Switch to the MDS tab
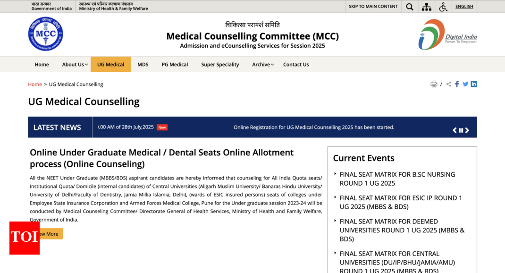Image resolution: width=505 pixels, height=273 pixels. pos(143,64)
